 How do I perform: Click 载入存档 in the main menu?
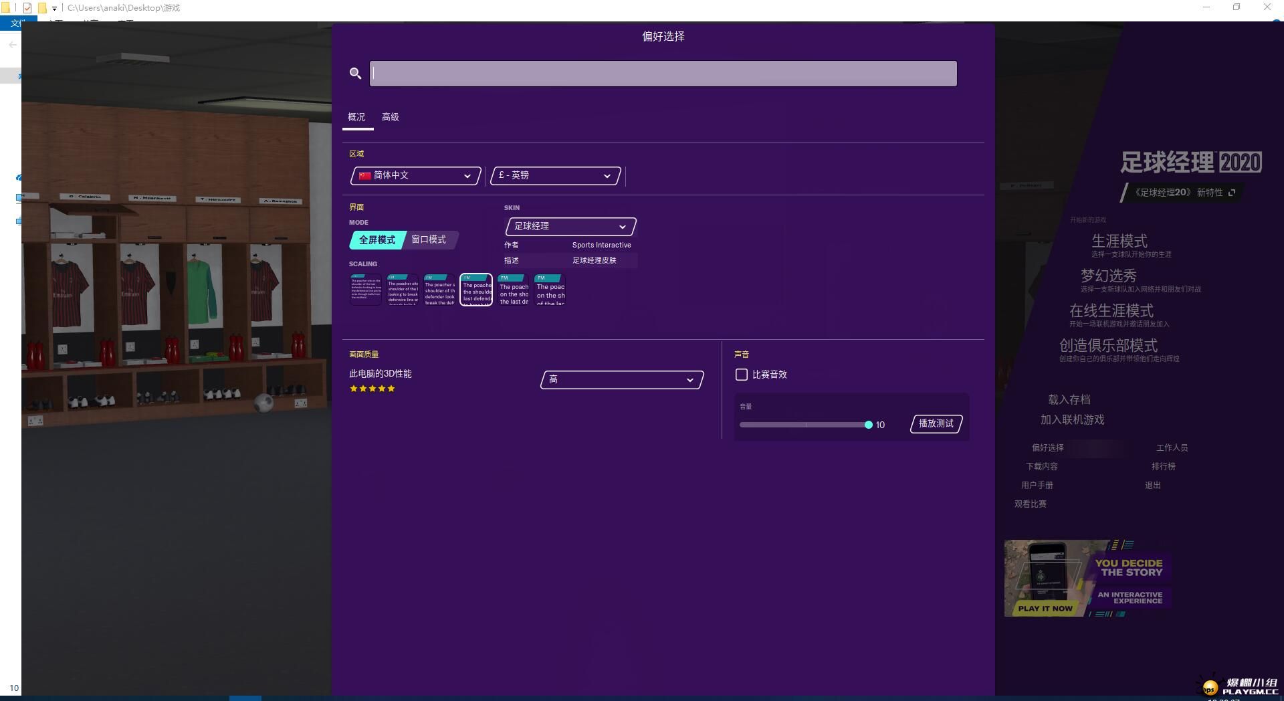(1069, 400)
